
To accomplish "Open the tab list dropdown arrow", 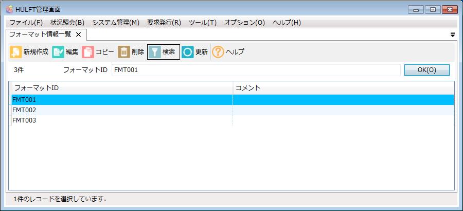I will click(x=452, y=35).
